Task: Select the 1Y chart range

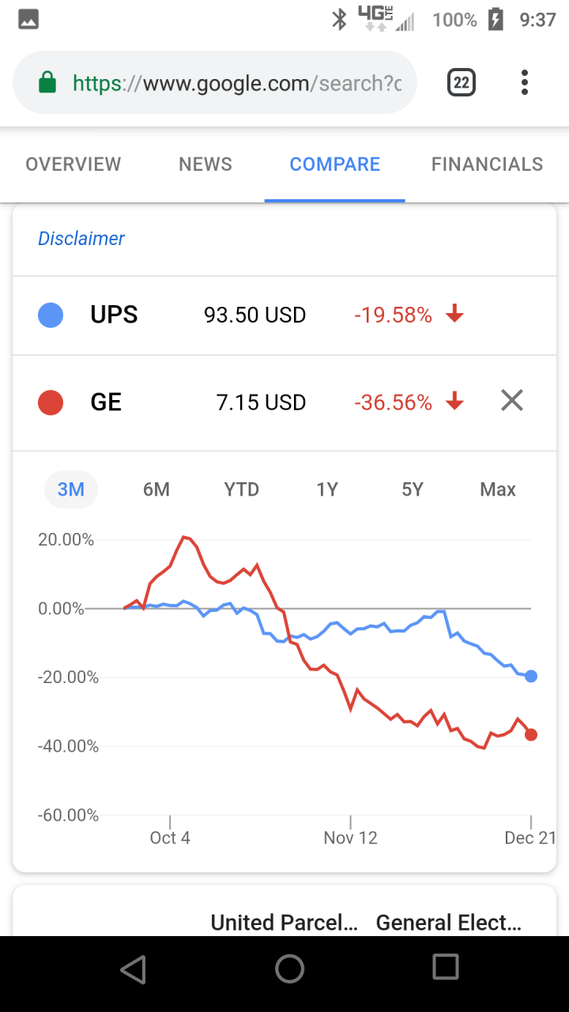Action: click(327, 489)
